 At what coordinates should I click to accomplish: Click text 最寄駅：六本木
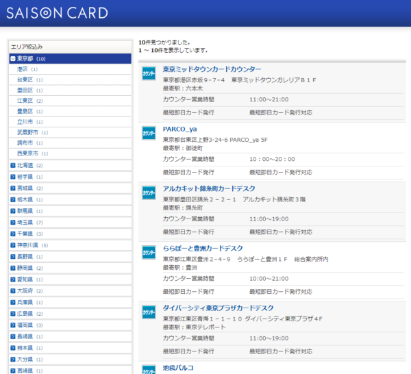[x=183, y=88]
